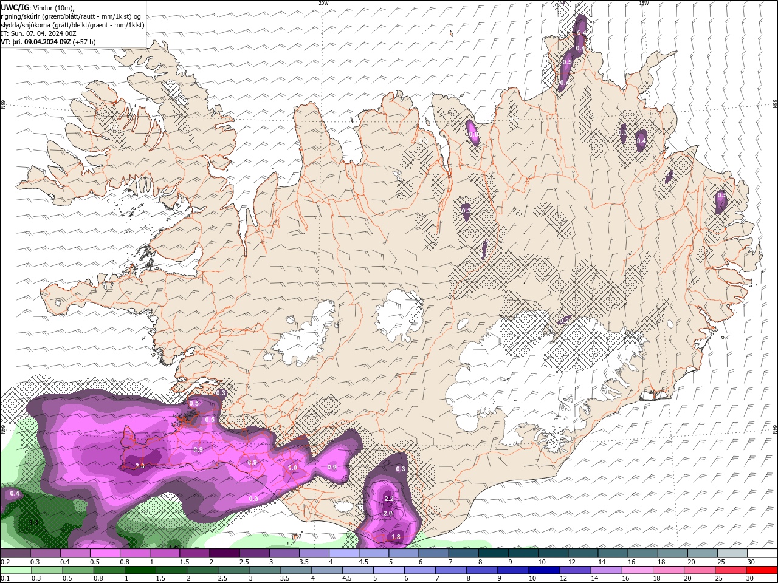Click the '2.5' label in the upper legend
778x583 pixels.
coord(244,562)
